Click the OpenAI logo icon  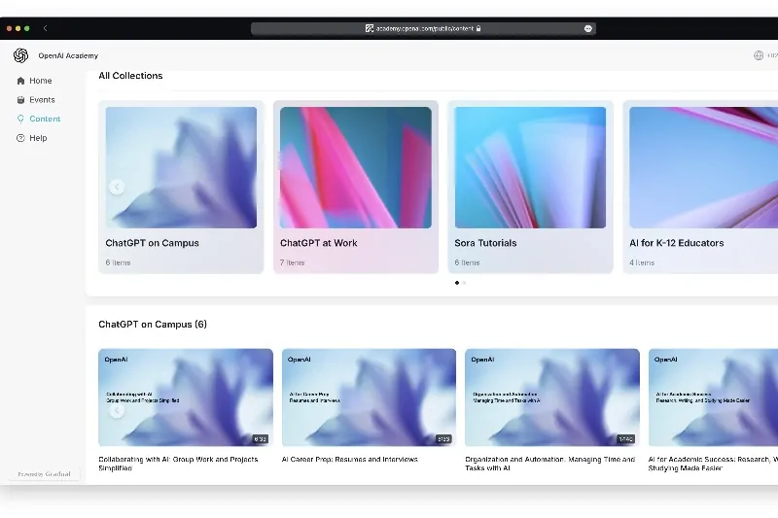click(x=20, y=55)
